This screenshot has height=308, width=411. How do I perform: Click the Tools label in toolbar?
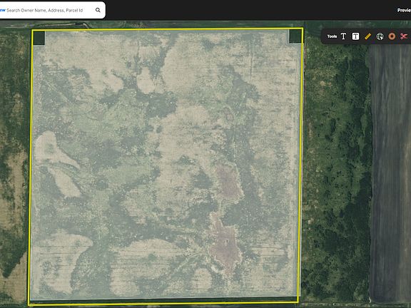point(332,36)
